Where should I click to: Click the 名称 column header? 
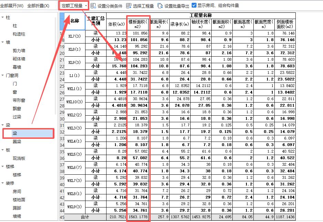[75, 21]
